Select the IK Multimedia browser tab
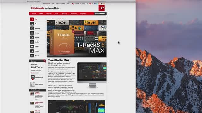Screen dimensions: 202x113 [x=34, y=2]
